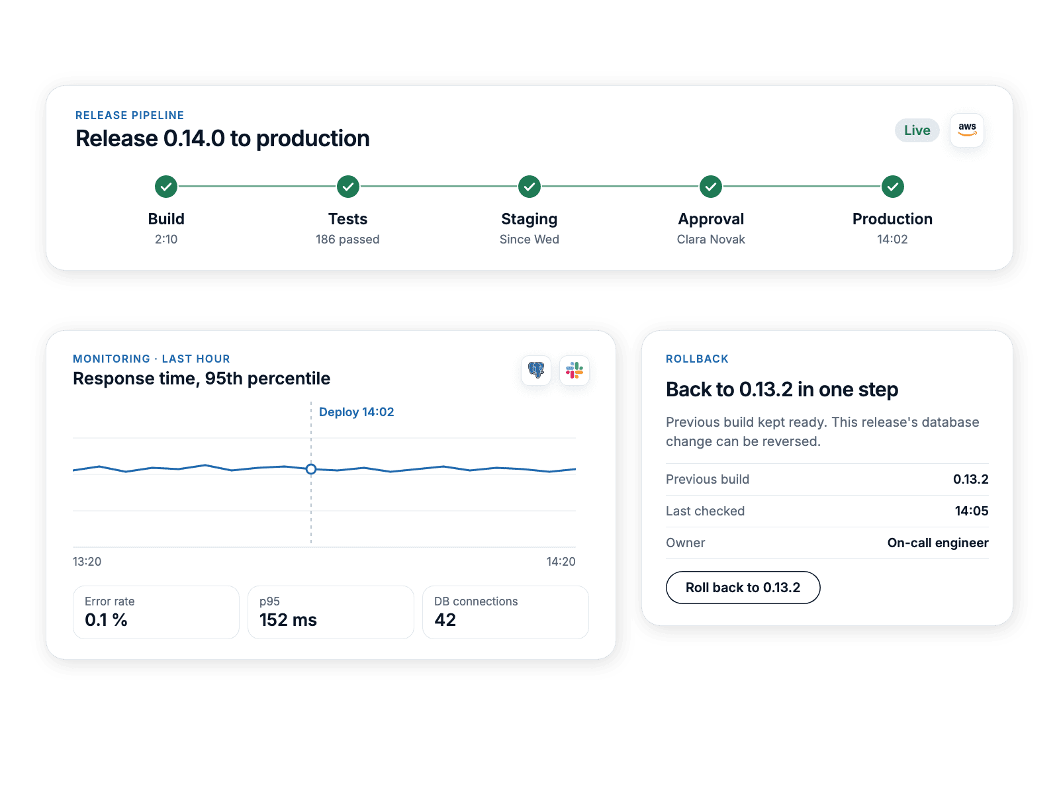Click the build duration 2:10

166,240
